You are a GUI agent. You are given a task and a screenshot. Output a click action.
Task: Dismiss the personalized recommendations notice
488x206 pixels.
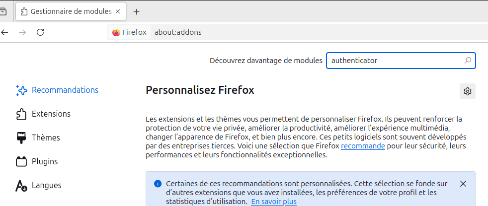(x=463, y=184)
